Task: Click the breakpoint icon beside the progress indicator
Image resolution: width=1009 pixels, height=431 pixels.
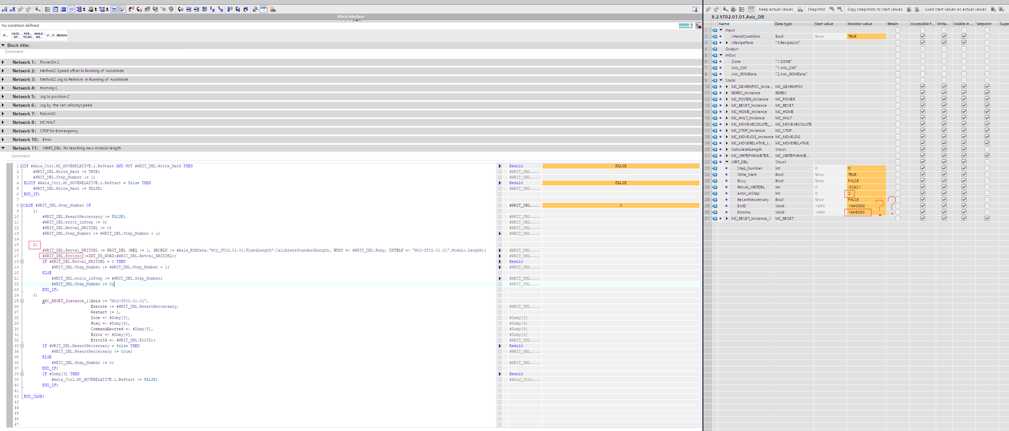Action: [x=698, y=26]
